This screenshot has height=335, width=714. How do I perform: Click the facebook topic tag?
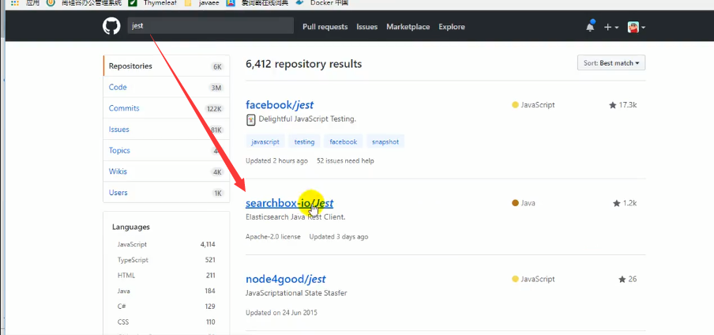point(344,141)
